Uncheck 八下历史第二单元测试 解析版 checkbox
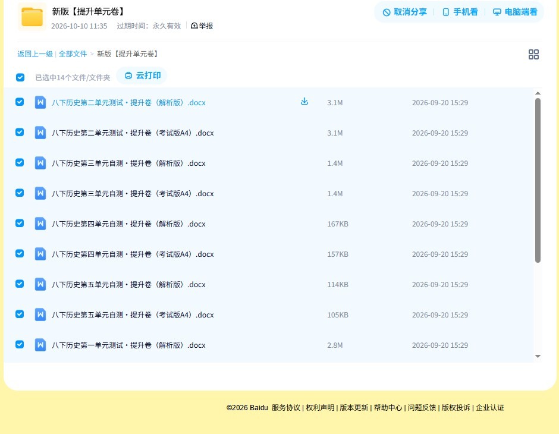559x434 pixels. (20, 102)
